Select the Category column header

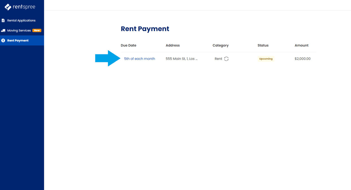(x=220, y=45)
